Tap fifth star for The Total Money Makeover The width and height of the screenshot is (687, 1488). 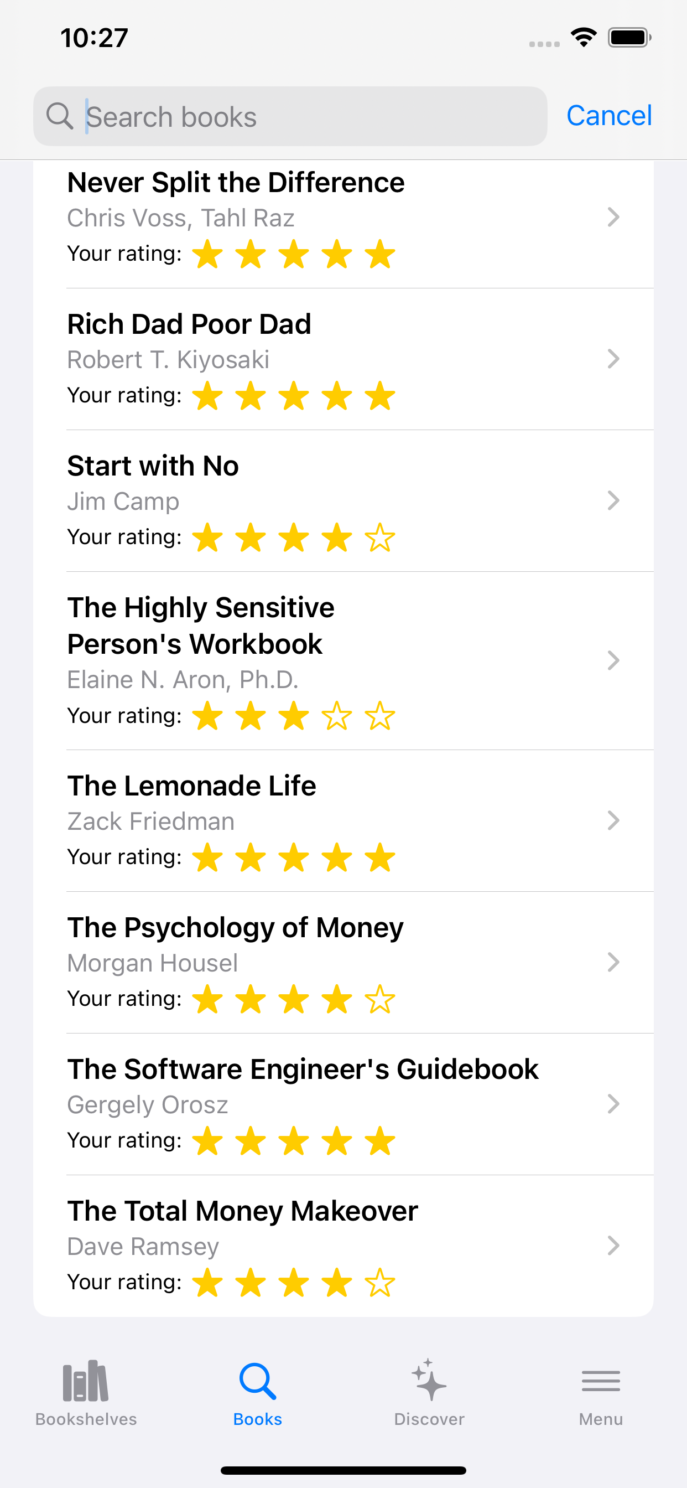[x=380, y=1283]
